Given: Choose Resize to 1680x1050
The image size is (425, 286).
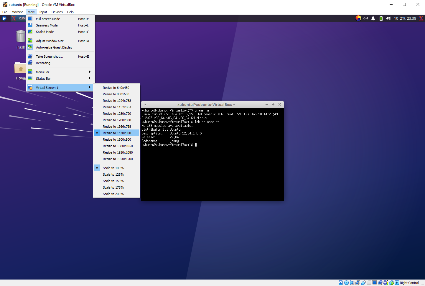Looking at the screenshot, I should coord(116,146).
